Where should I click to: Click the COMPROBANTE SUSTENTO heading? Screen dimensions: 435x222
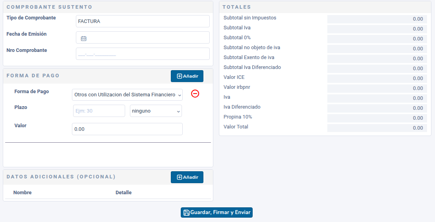(x=49, y=7)
